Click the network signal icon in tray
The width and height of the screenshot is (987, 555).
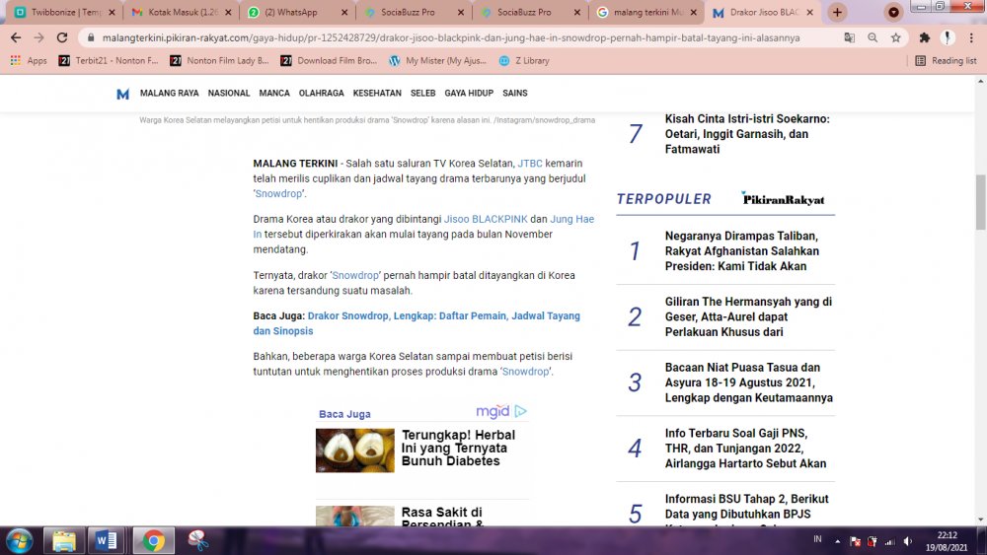pos(889,541)
